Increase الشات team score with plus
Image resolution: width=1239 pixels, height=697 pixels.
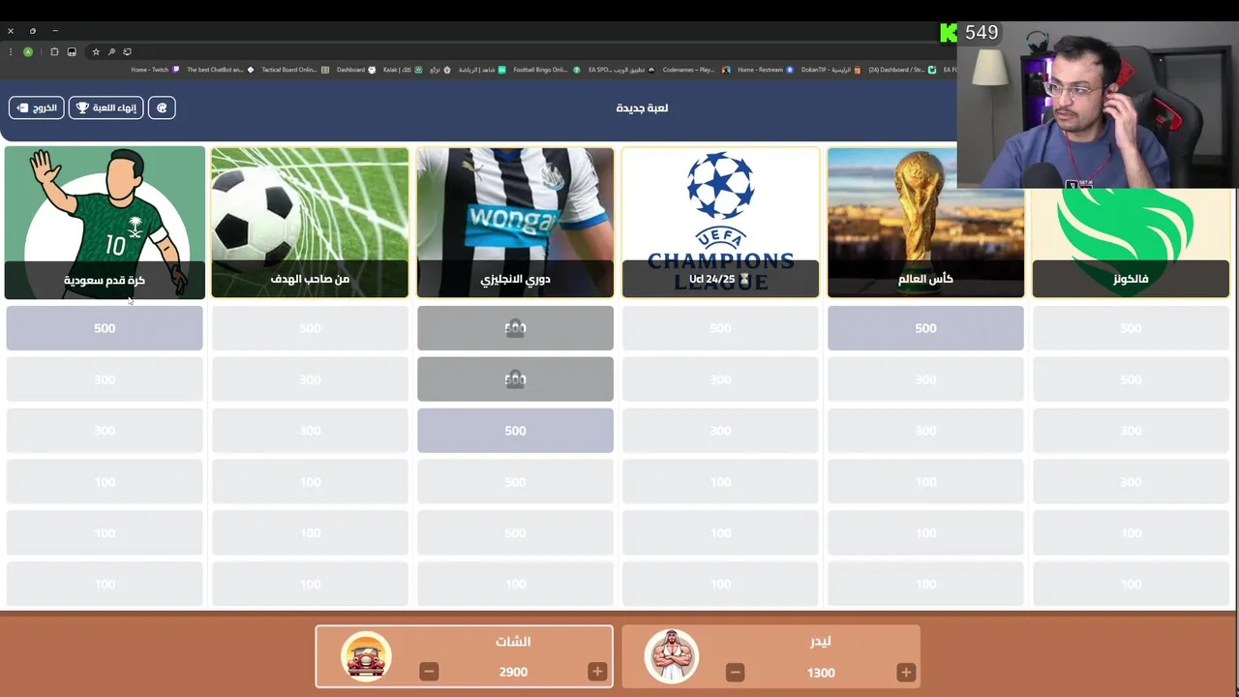coord(597,672)
